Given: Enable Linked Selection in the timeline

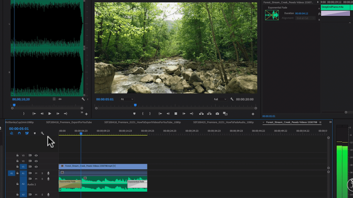Looking at the screenshot, I should click(x=27, y=133).
